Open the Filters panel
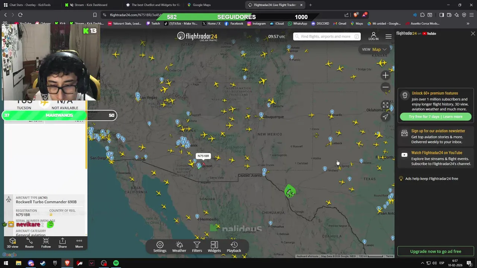The image size is (477, 268). (197, 247)
